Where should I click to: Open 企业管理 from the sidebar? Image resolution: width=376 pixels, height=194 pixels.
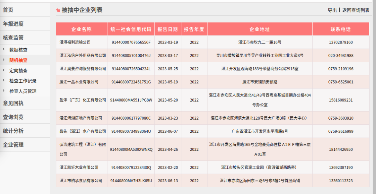click(x=14, y=145)
